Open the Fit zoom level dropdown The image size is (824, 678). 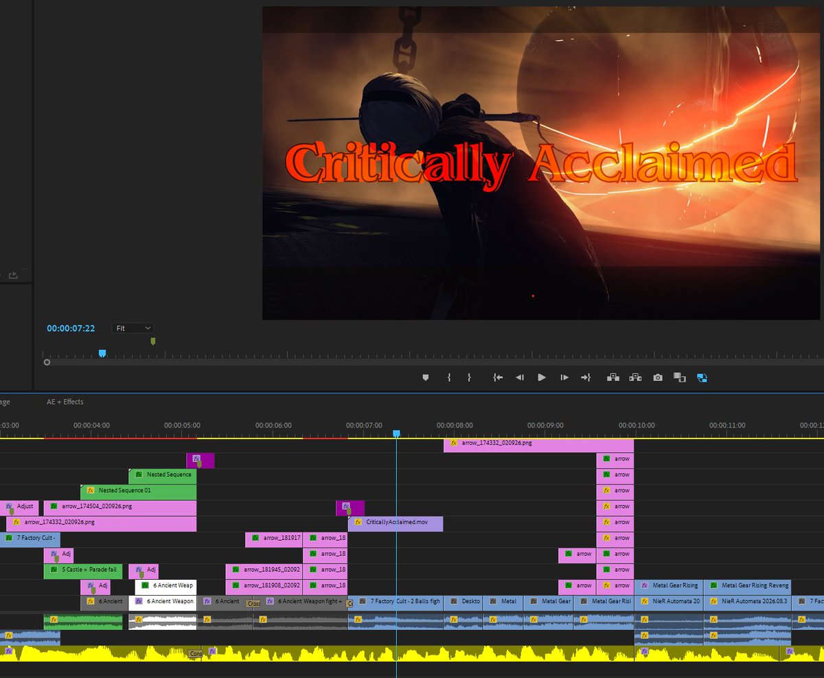coord(133,329)
